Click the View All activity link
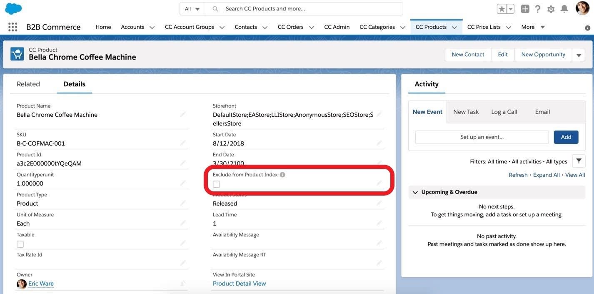The height and width of the screenshot is (294, 594). coord(575,175)
